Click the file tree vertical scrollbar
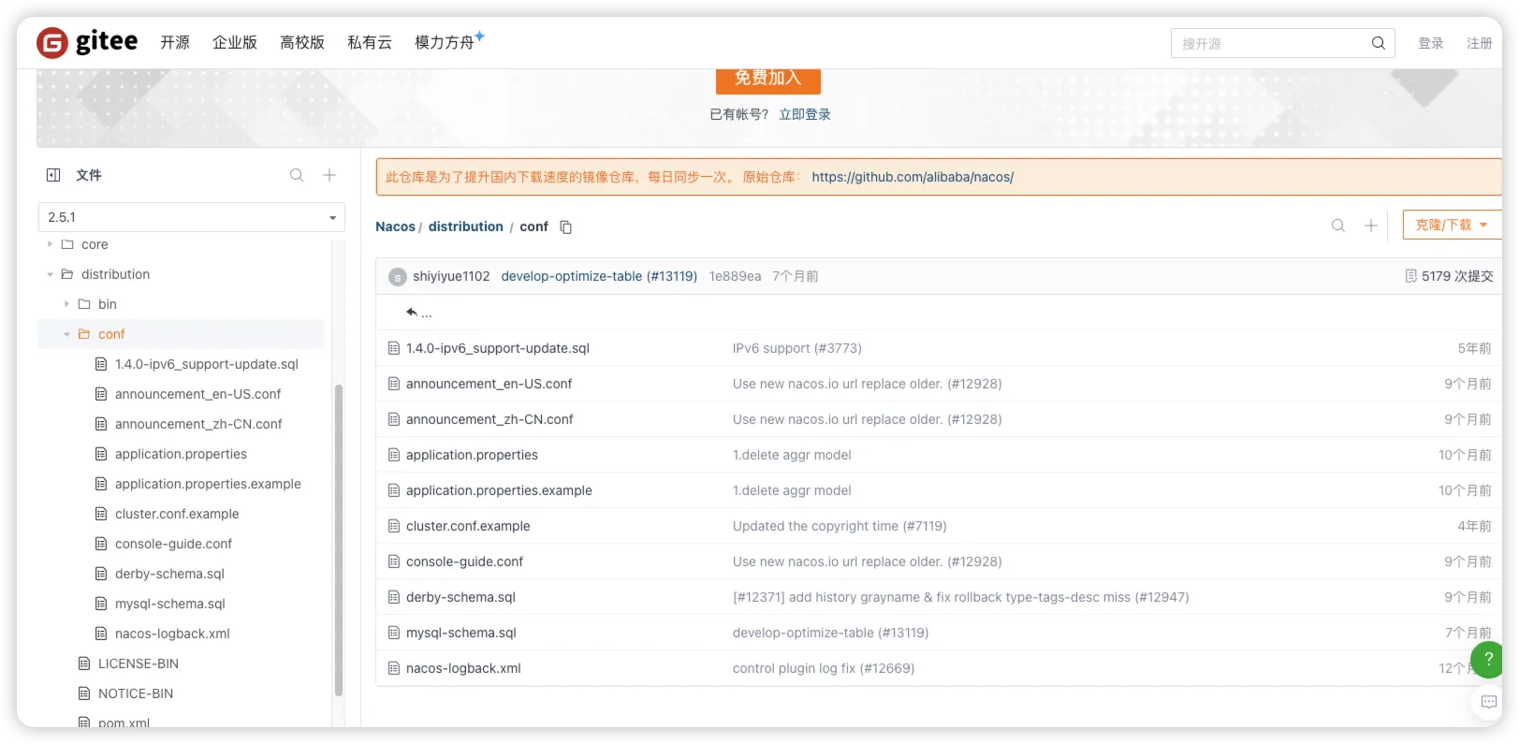Screen dimensions: 1519x744 coord(339,540)
